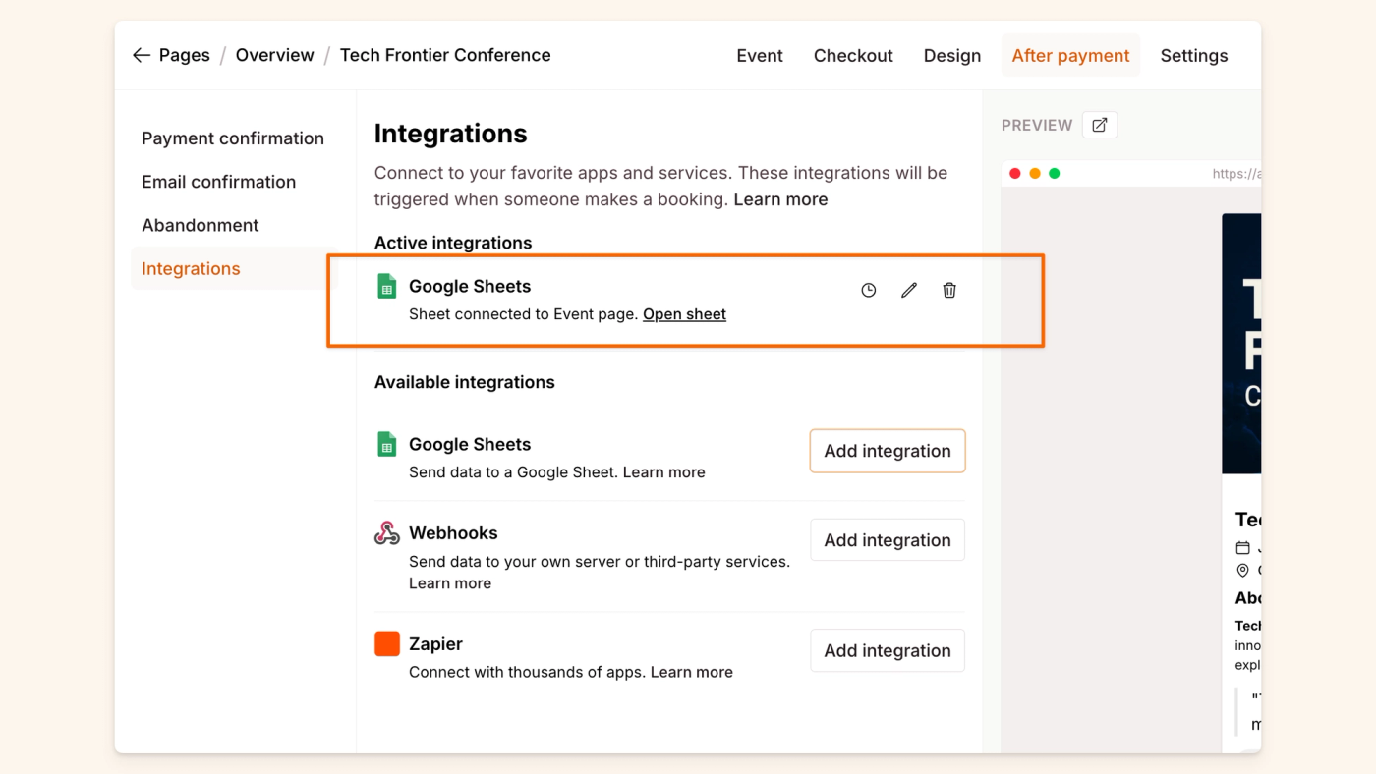Click 'Sheet connected to Event page.' text
Screen dimensions: 1376x774
524,314
